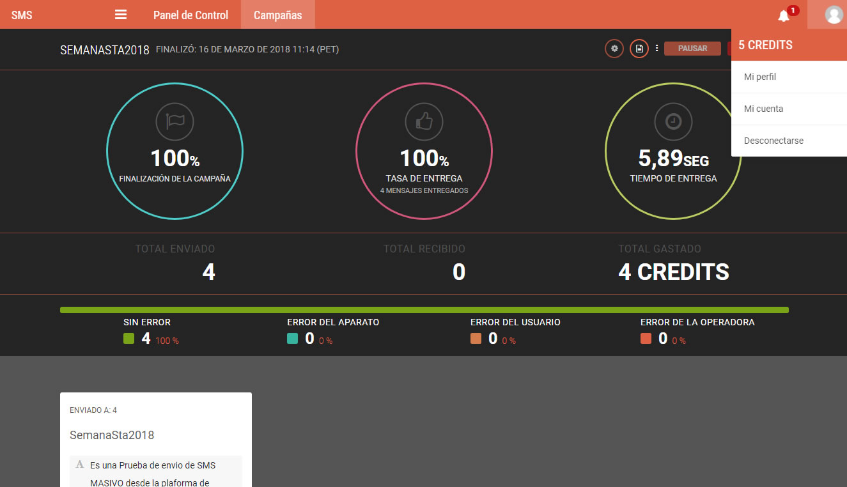Open the SemanaSta2018 message card title
This screenshot has height=487, width=847.
pyautogui.click(x=112, y=435)
